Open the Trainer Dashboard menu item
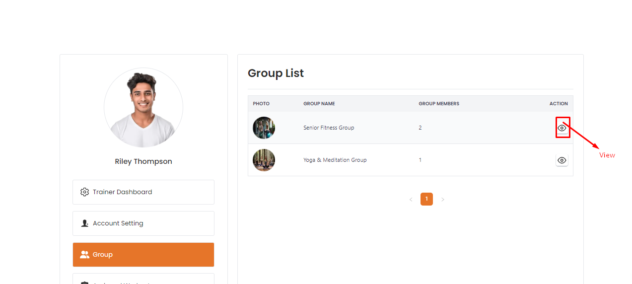The width and height of the screenshot is (632, 284). click(x=143, y=192)
